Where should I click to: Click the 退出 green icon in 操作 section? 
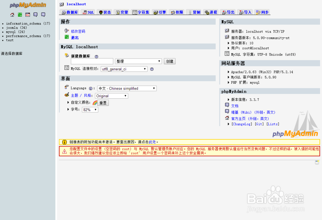(67, 37)
